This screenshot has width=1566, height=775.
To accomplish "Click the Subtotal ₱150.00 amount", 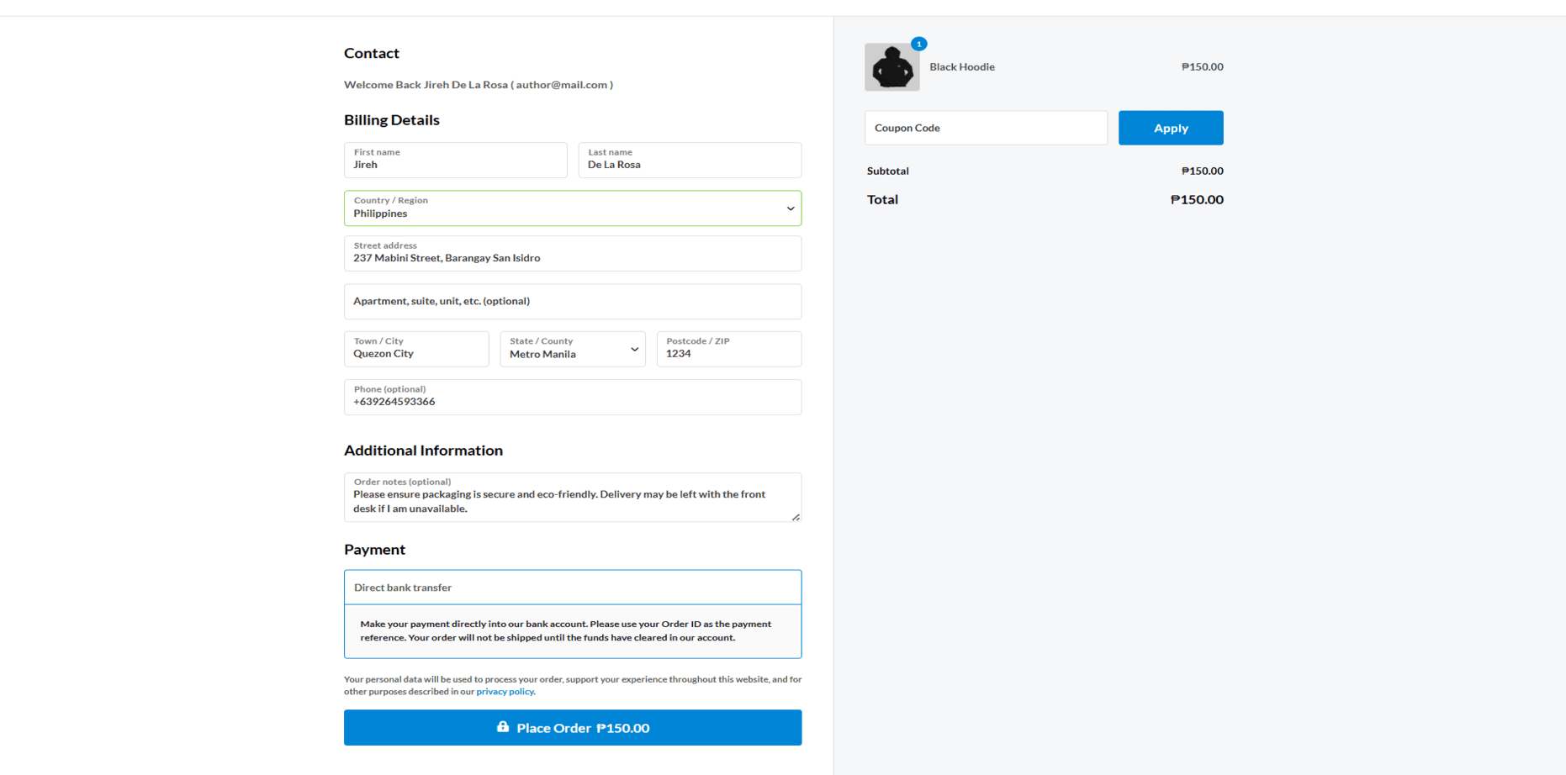I will click(x=1202, y=171).
